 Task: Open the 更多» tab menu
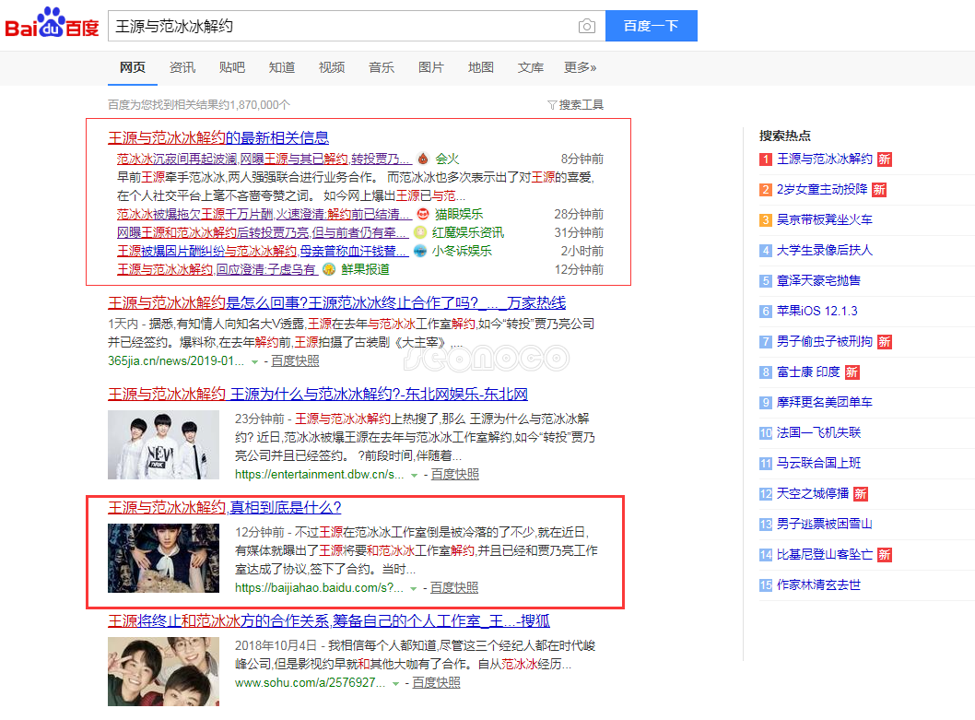[580, 67]
